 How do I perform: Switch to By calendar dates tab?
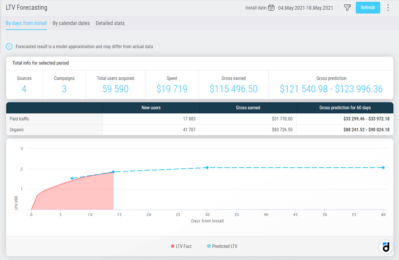(x=71, y=23)
